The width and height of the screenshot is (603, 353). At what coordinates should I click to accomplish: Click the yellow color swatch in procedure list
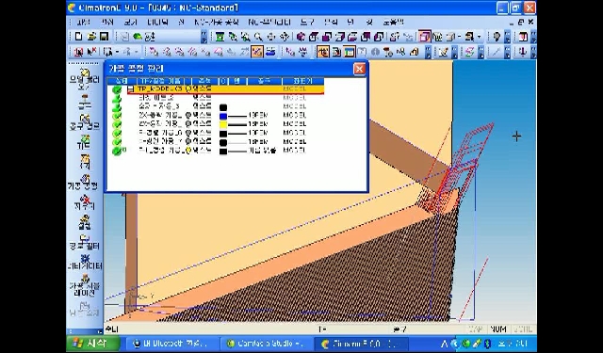223,124
